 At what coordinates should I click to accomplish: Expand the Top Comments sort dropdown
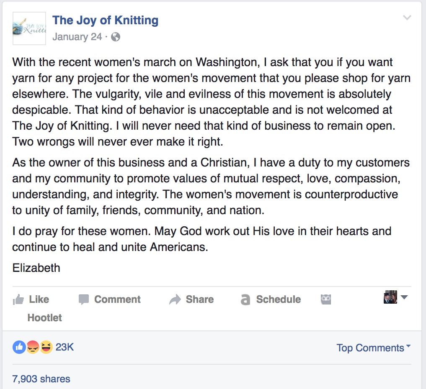coord(373,348)
